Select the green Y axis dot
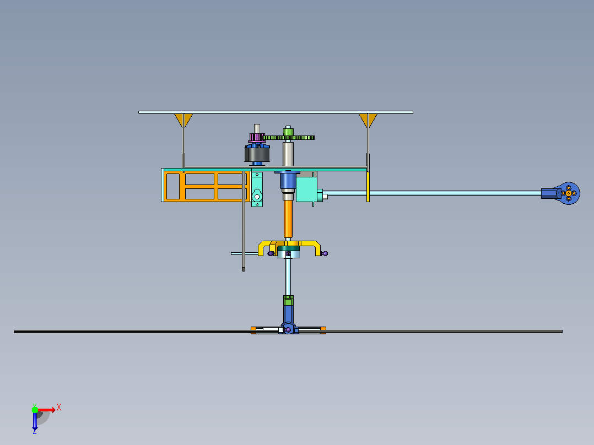Image resolution: width=594 pixels, height=445 pixels. tap(35, 410)
